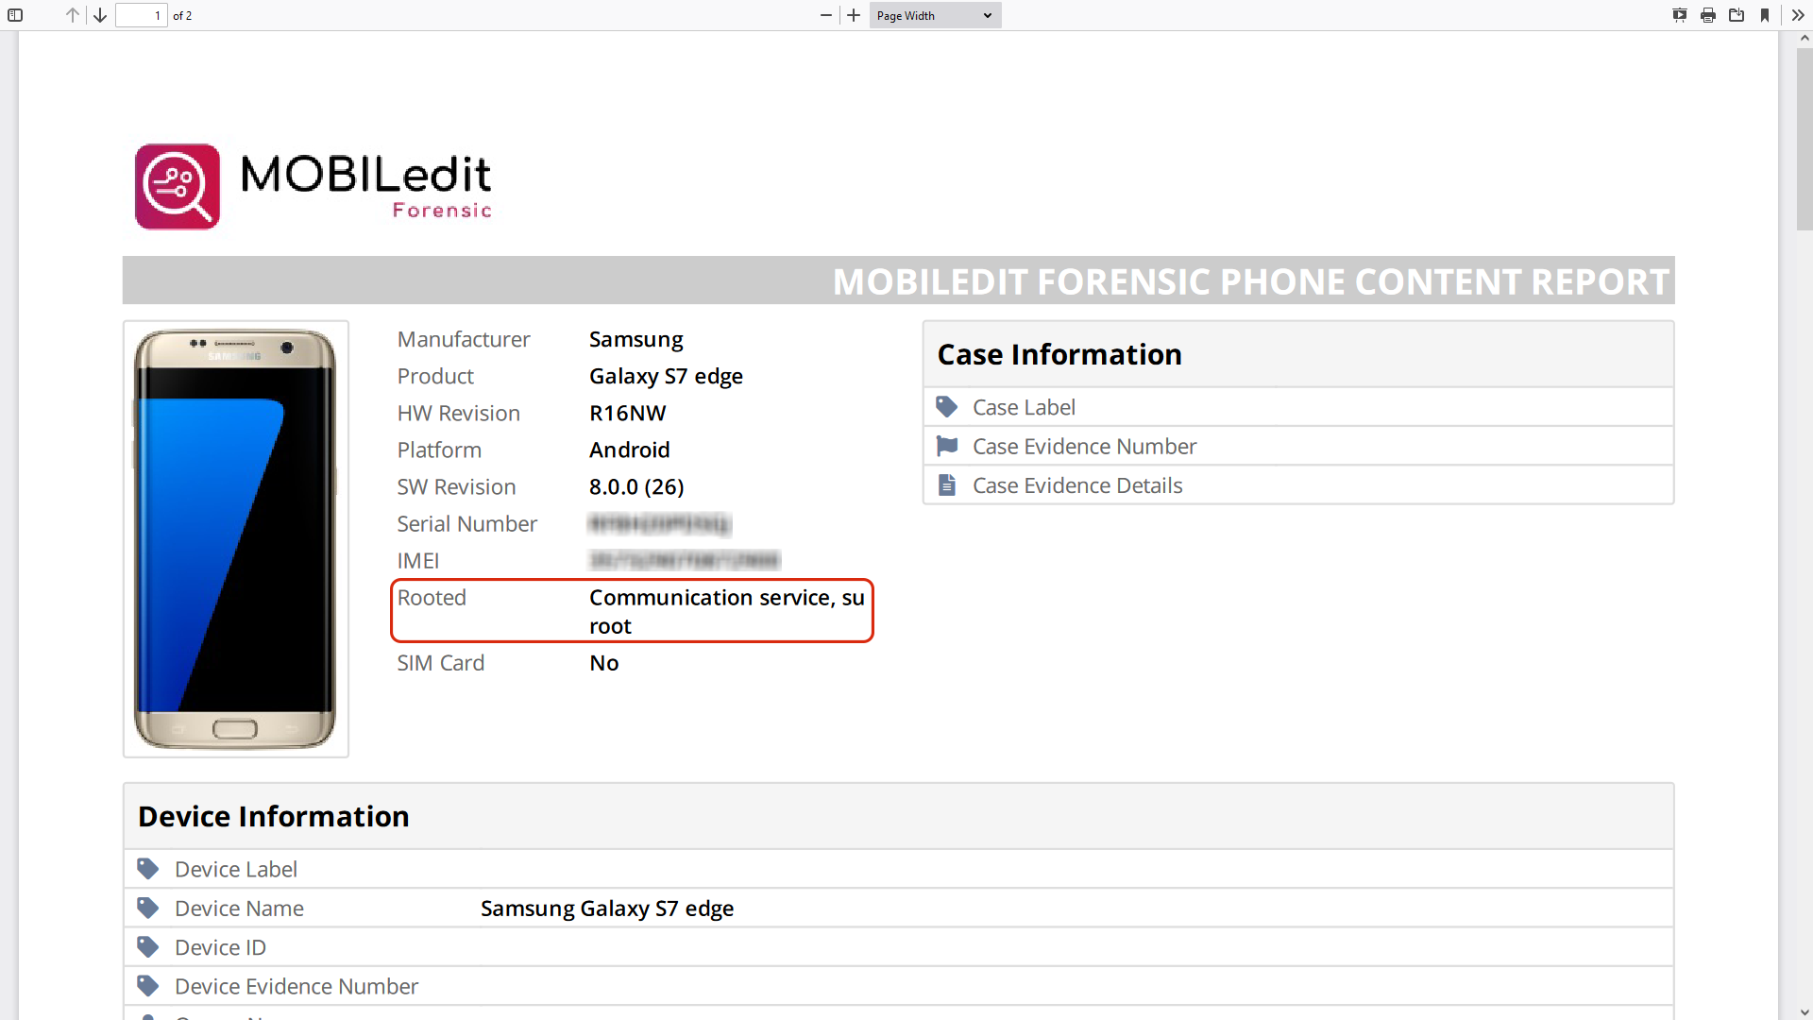
Task: Click inside the page number field
Action: point(141,15)
